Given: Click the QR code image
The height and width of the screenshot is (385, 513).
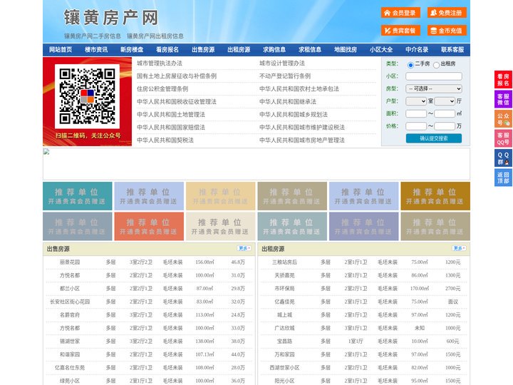Looking at the screenshot, I should tap(87, 96).
